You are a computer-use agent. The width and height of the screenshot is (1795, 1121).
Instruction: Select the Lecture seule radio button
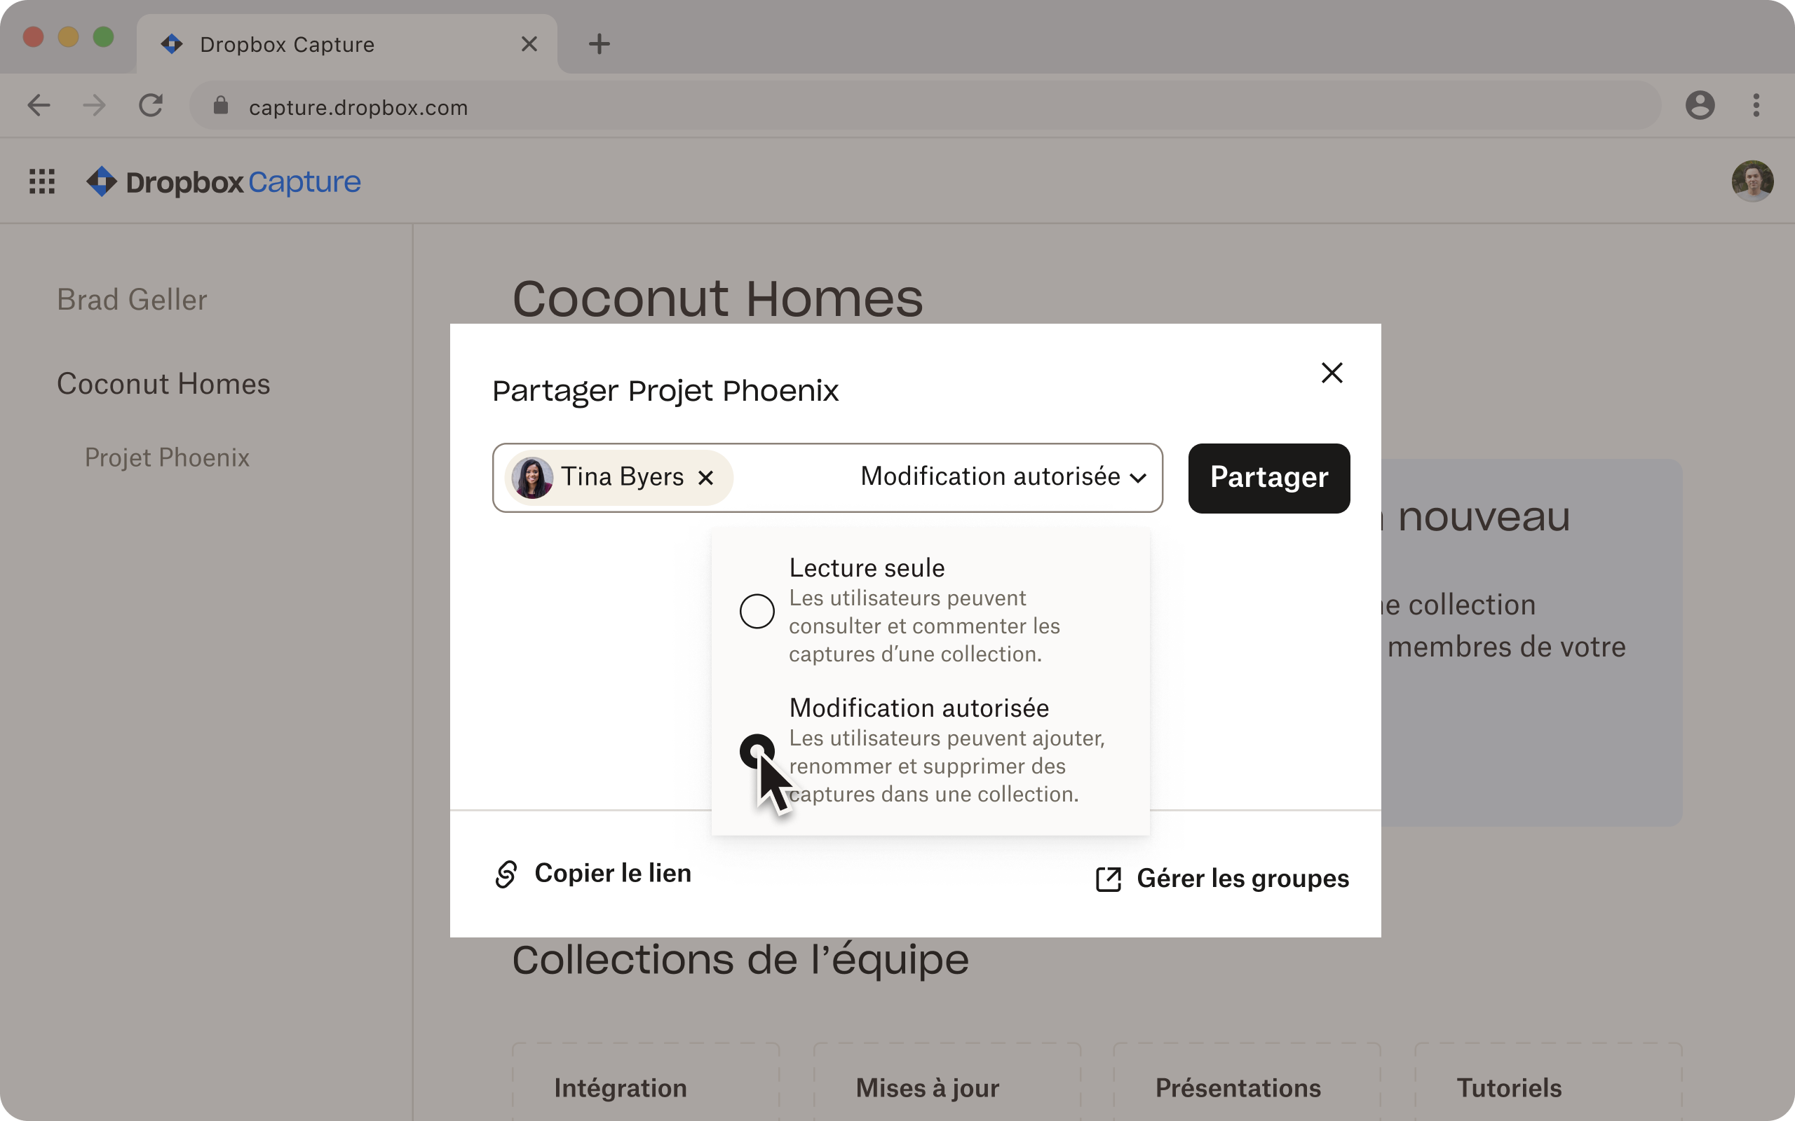756,608
